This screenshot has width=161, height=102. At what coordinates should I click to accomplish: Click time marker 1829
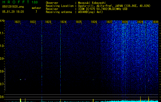pyautogui.click(x=140, y=22)
